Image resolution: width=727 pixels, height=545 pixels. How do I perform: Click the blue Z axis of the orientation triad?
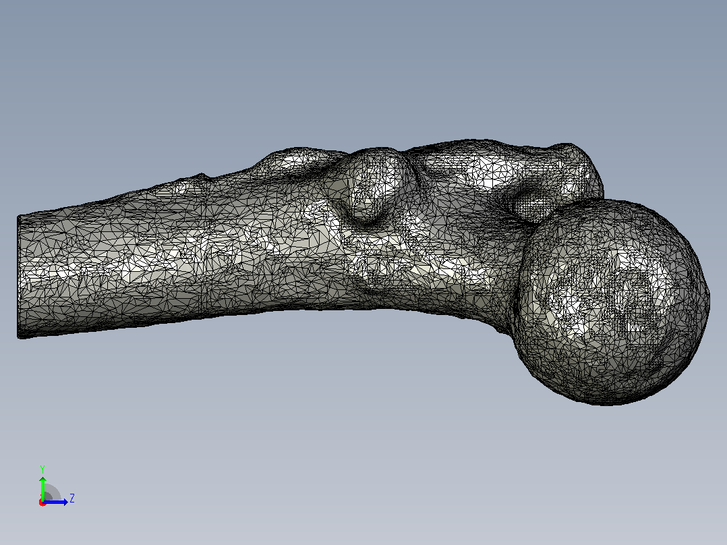coord(56,502)
